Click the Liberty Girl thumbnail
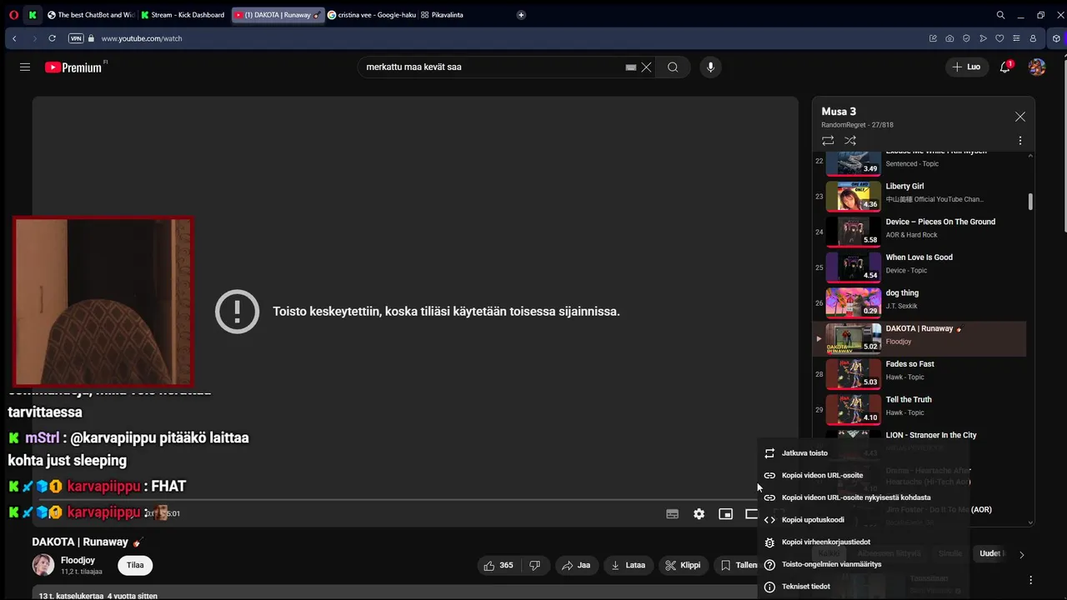1067x600 pixels. 854,197
